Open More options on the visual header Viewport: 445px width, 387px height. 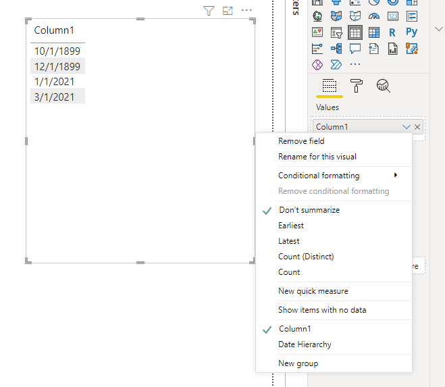click(246, 10)
